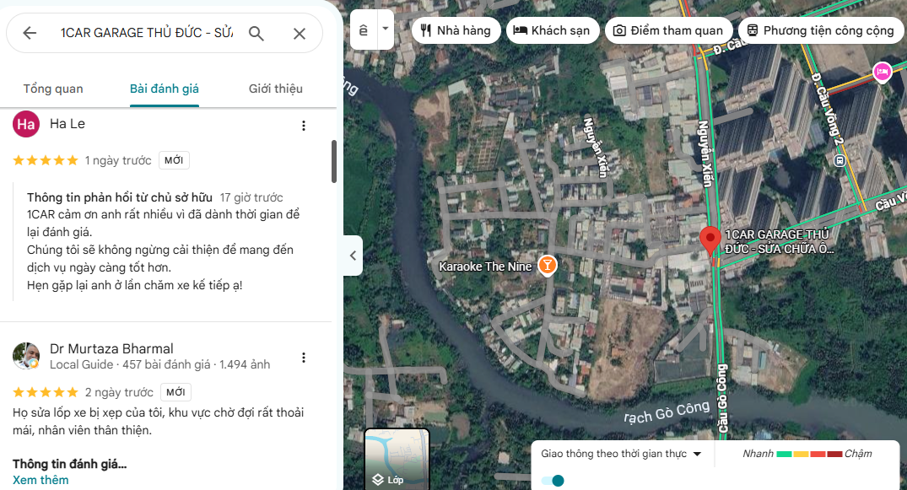Click the 'Nhanh' traffic legend label
Screen dimensions: 907x490
point(758,454)
